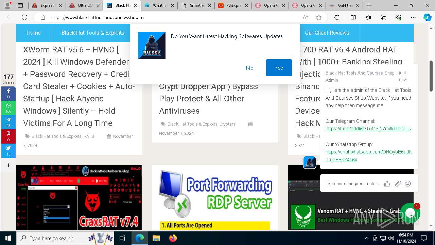The width and height of the screenshot is (435, 245).
Task: Click the browser back arrow
Action: click(x=10, y=17)
